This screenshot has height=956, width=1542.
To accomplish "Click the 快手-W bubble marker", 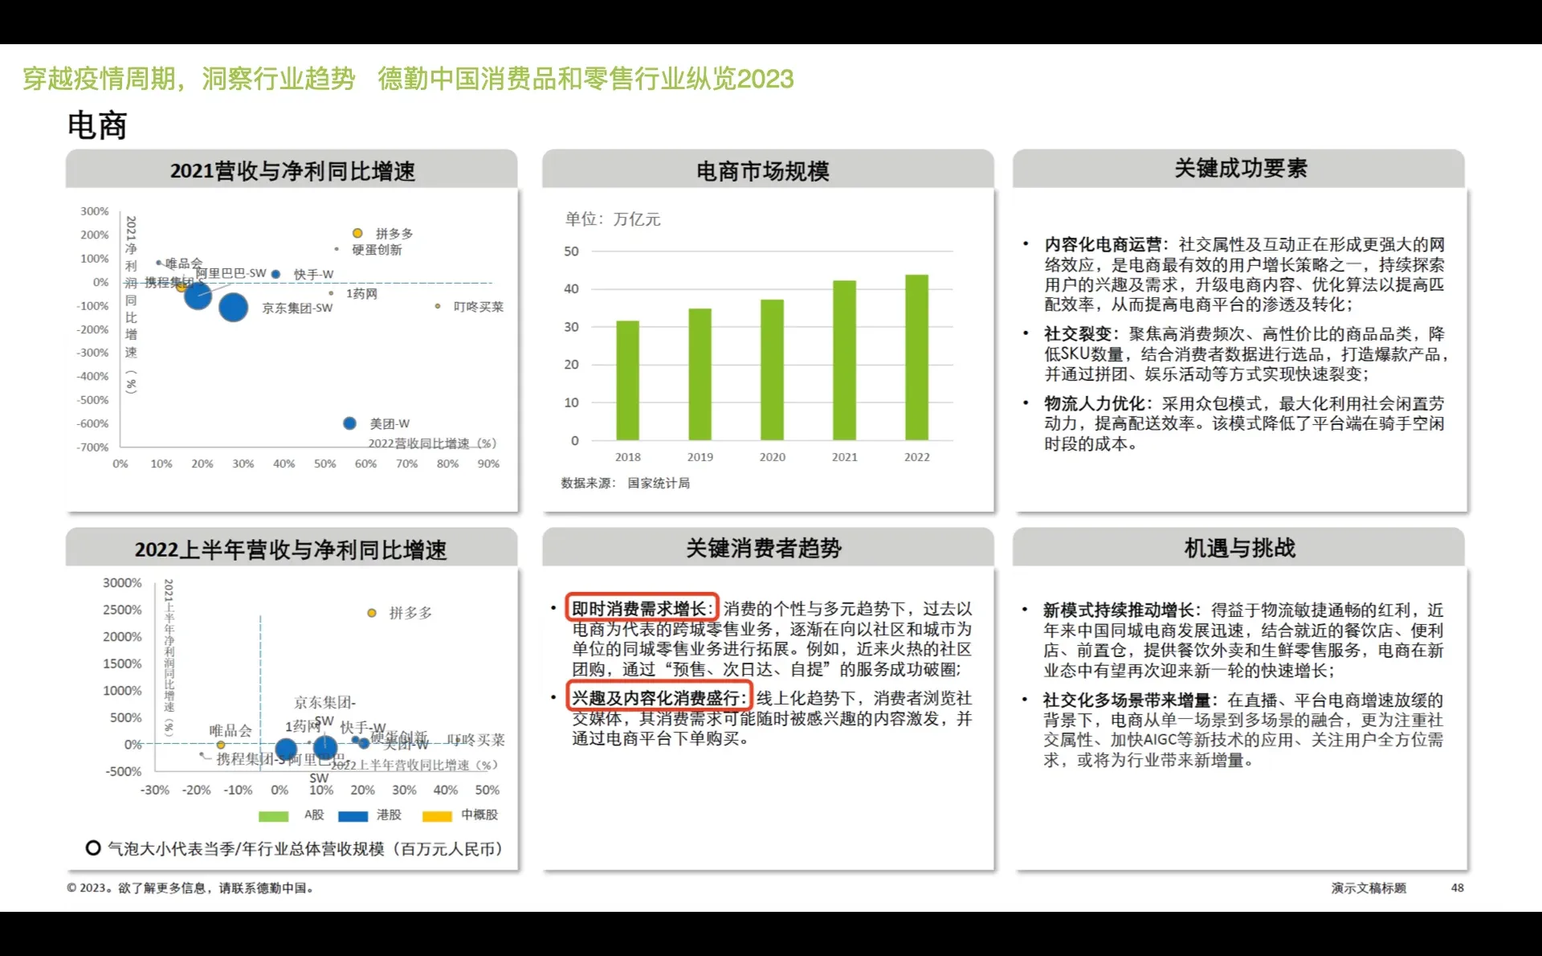I will tap(275, 273).
